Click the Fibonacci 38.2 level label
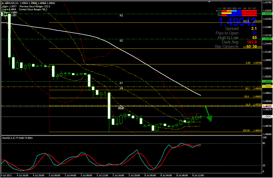Viewport: 273px width, 178px height. pos(247,89)
